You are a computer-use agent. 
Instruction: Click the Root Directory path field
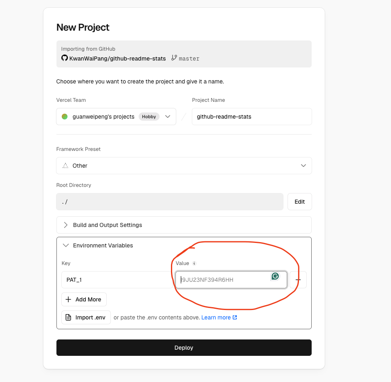[169, 202]
